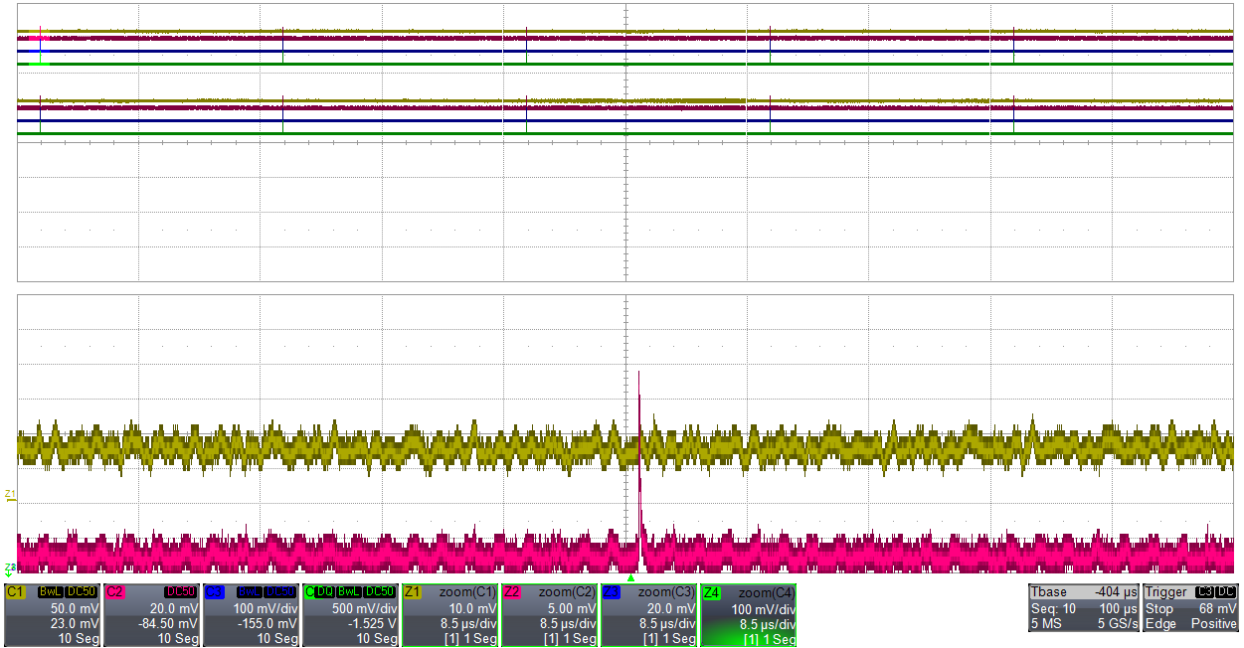Click the green trigger position triangle below grid
This screenshot has width=1244, height=648.
pos(630,577)
